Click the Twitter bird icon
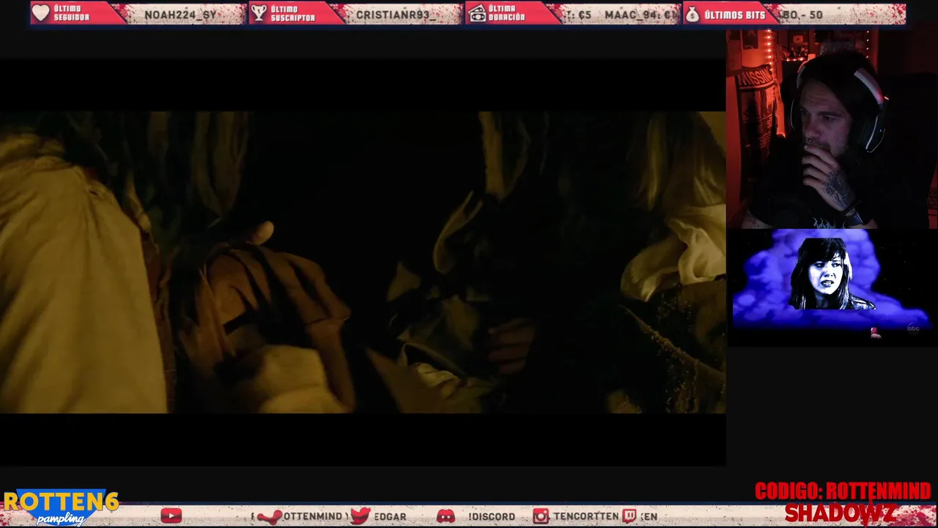 (360, 516)
